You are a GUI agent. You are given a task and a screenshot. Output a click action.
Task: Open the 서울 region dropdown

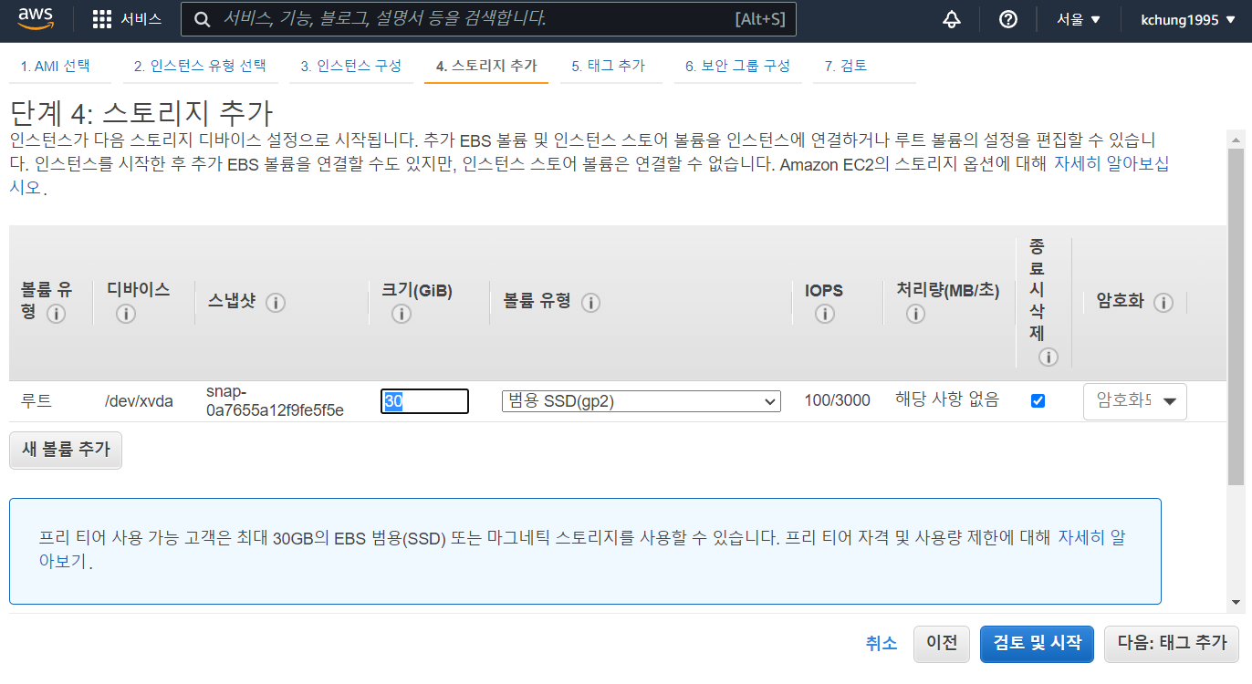coord(1079,19)
